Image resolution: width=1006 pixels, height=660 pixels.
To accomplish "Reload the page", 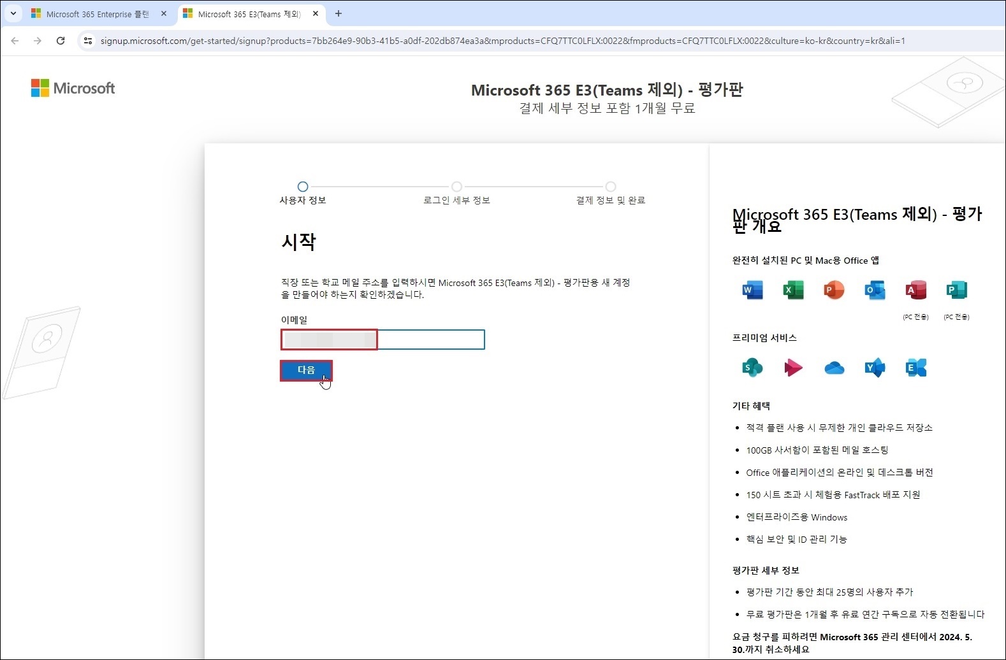I will (x=61, y=41).
